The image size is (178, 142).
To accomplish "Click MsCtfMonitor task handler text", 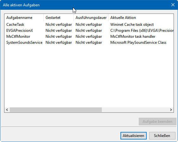I will coord(133,37).
